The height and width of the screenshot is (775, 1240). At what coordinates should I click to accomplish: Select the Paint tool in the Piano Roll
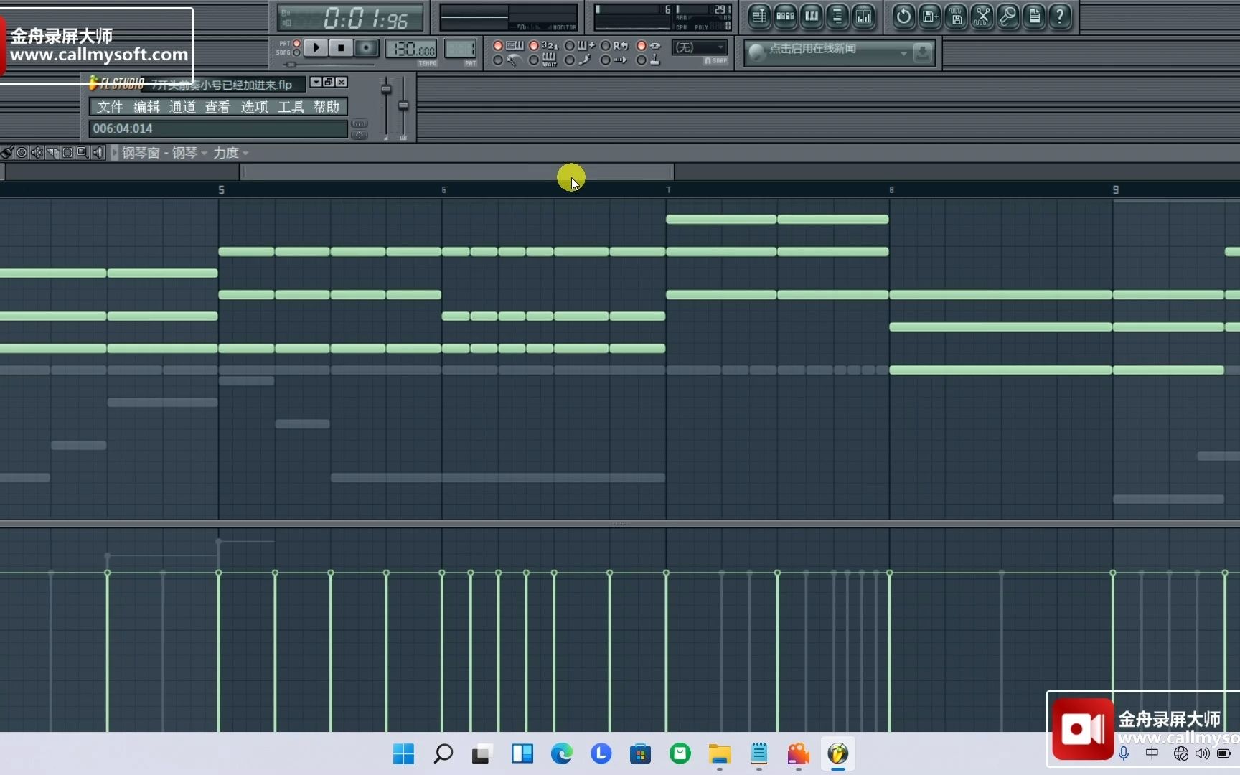[x=7, y=153]
